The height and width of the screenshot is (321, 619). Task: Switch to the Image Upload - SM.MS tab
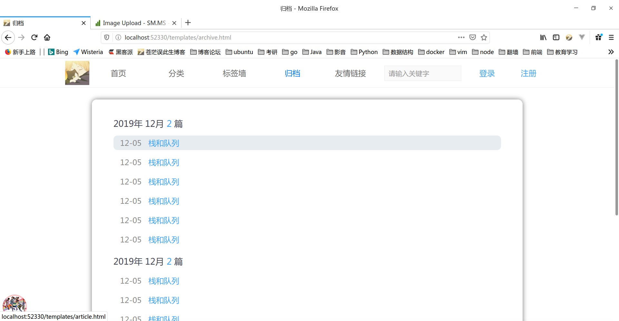(134, 23)
